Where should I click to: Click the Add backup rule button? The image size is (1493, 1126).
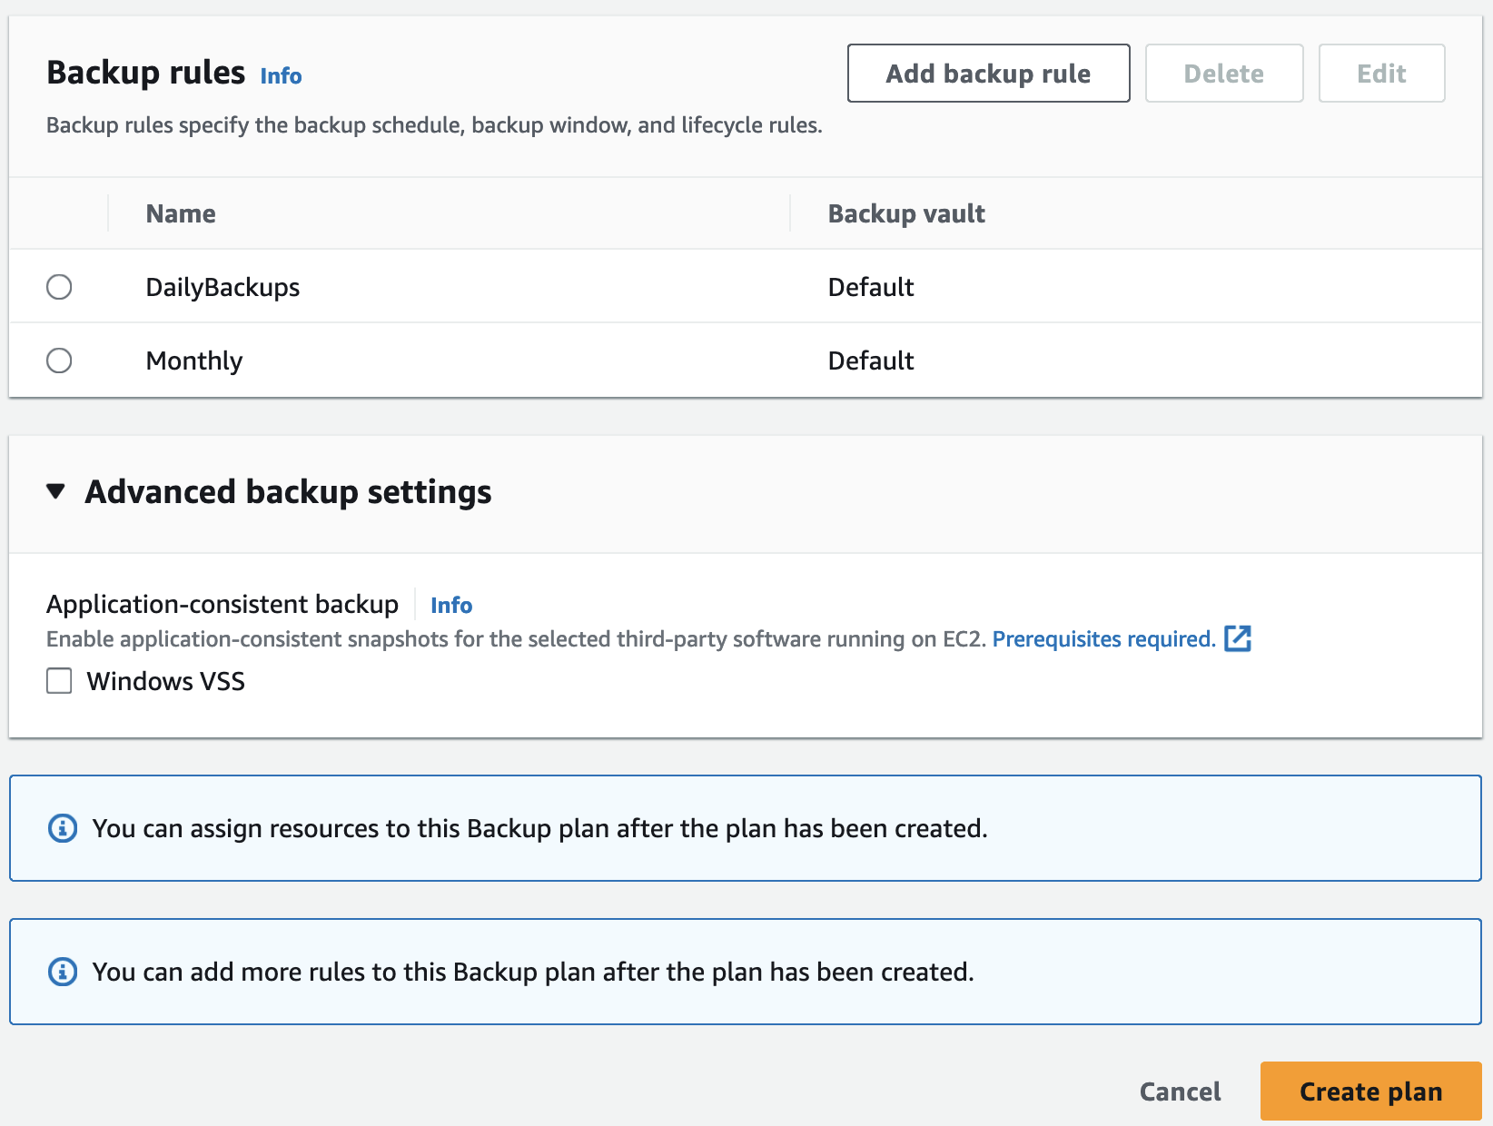click(988, 74)
